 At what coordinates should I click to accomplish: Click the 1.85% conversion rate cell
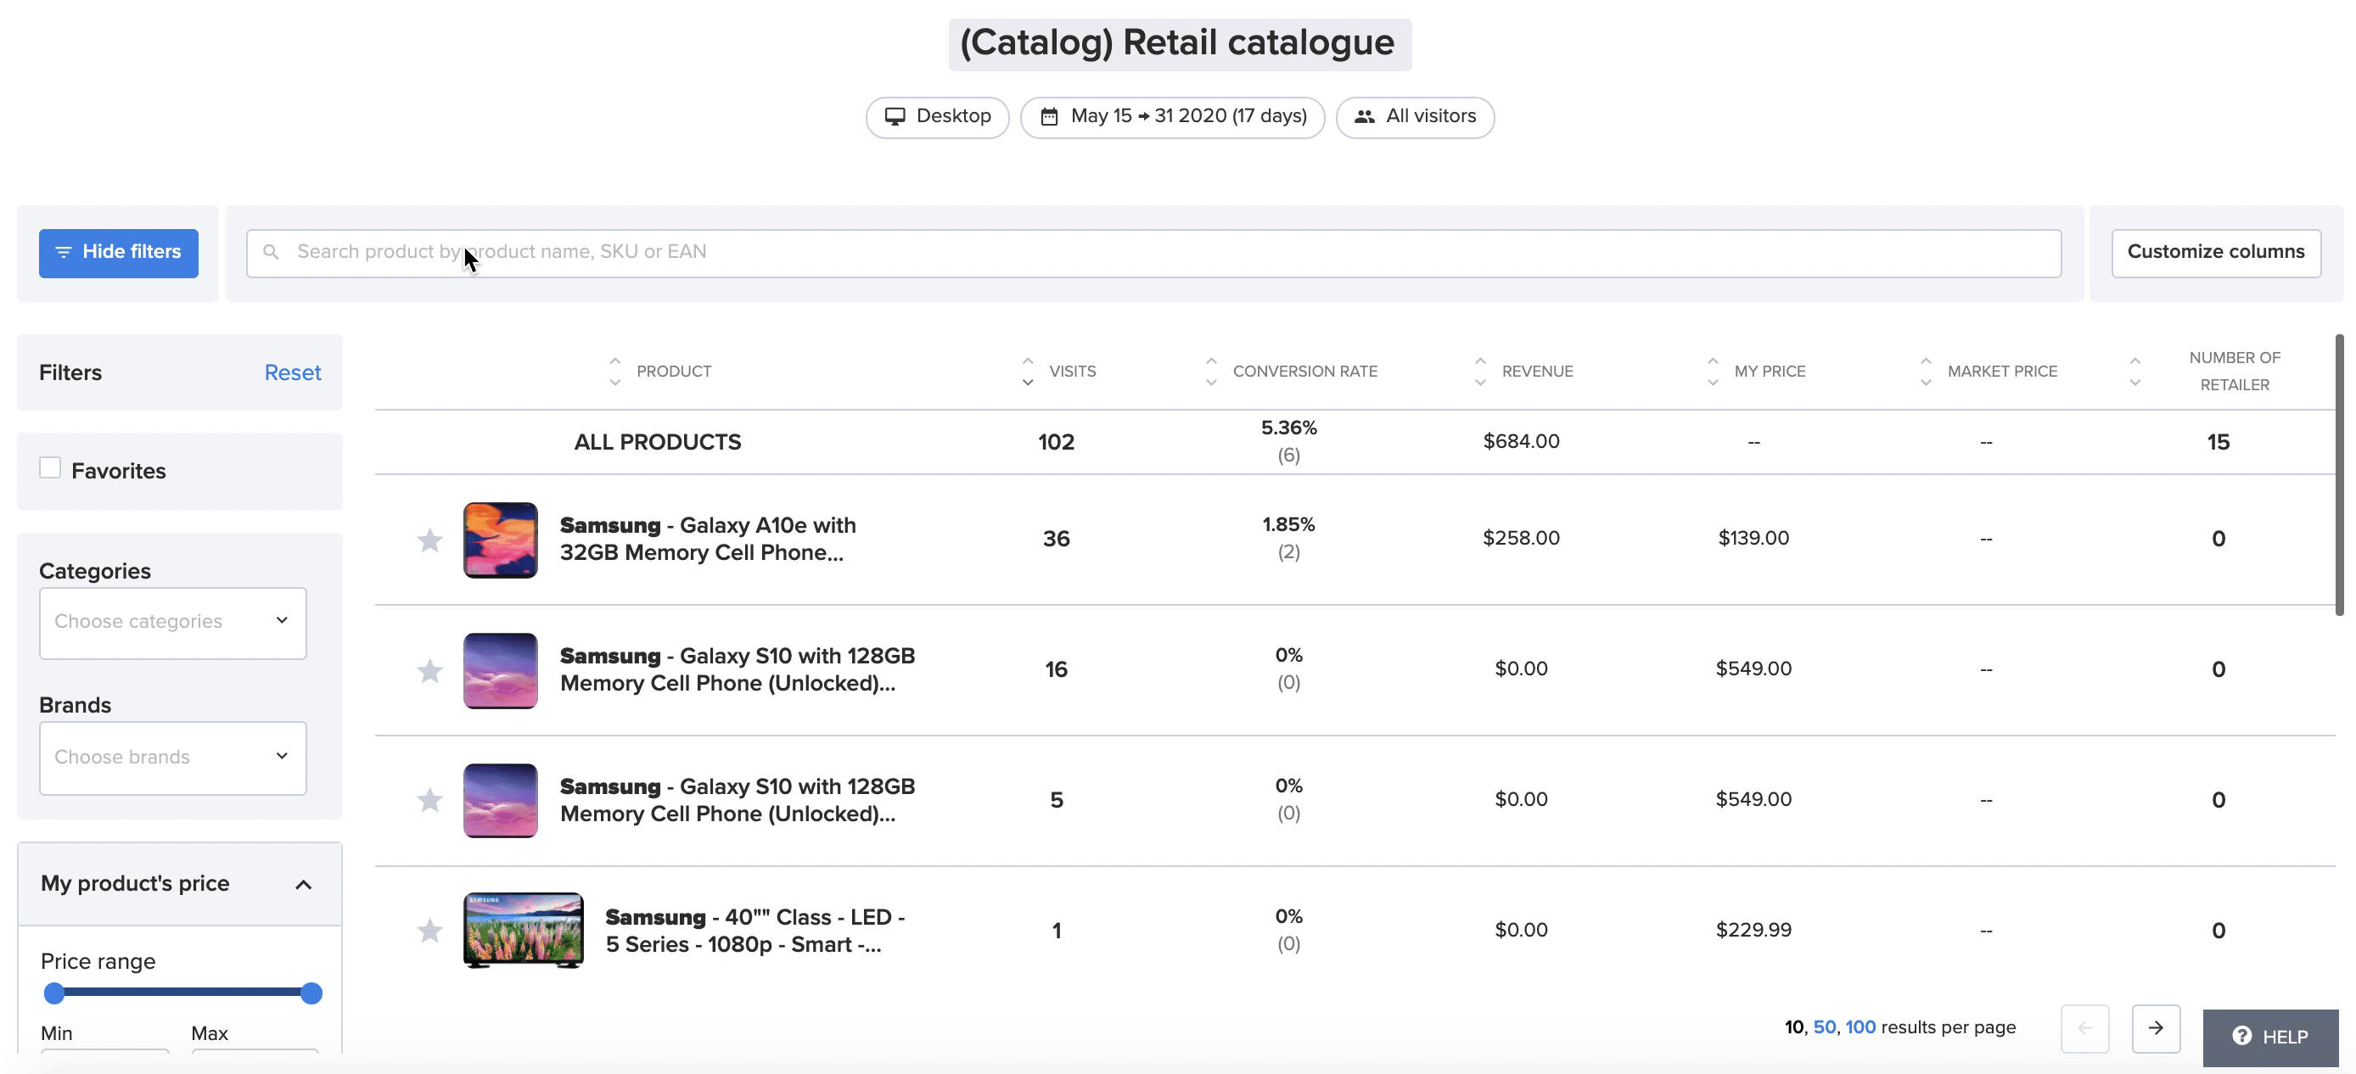(1288, 524)
